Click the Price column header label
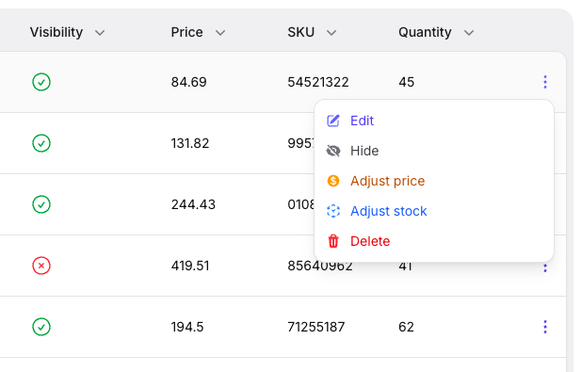 click(x=186, y=32)
